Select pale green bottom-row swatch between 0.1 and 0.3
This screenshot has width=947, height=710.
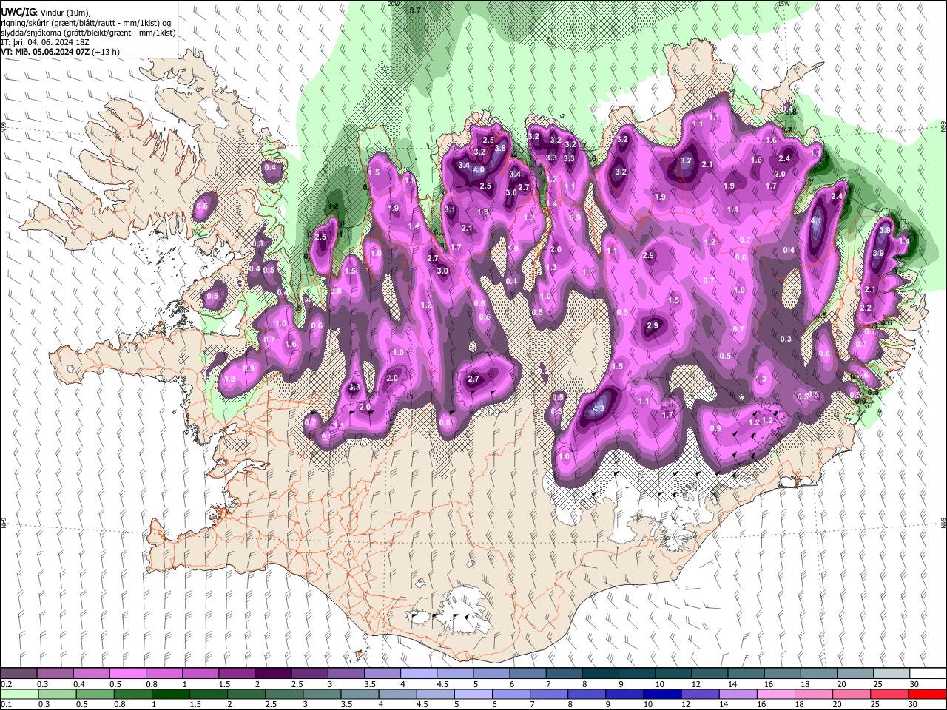(x=19, y=694)
